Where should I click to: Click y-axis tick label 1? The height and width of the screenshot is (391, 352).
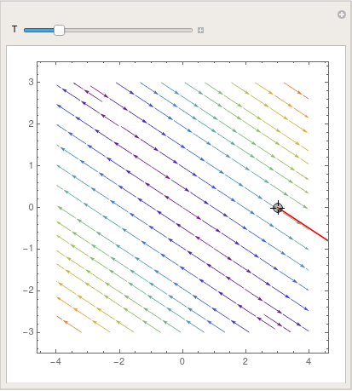coord(31,165)
